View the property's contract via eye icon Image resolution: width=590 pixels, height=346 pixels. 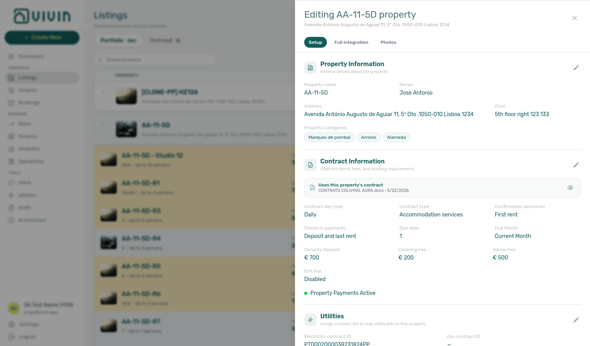tap(570, 188)
